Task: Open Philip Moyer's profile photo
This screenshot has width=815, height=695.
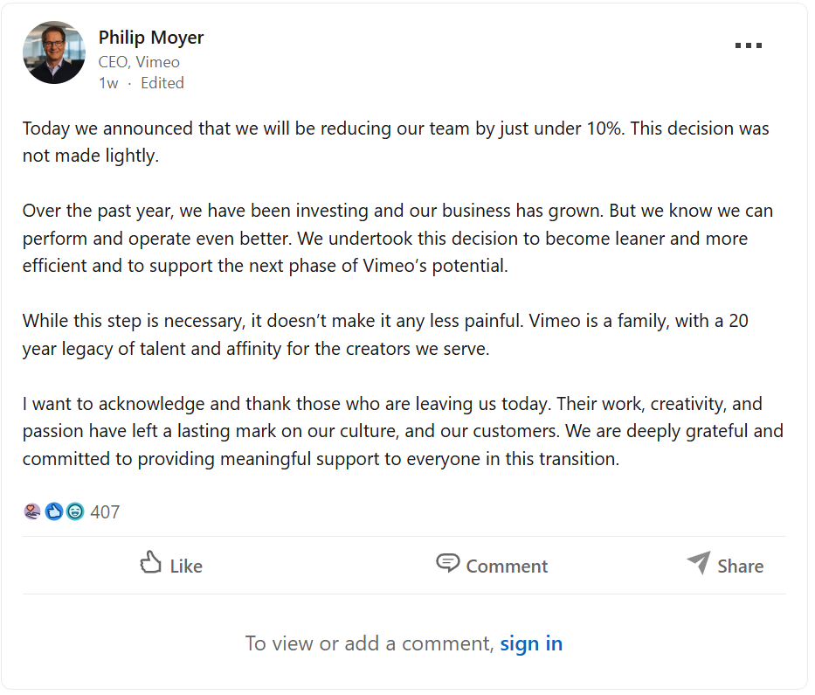Action: [54, 52]
